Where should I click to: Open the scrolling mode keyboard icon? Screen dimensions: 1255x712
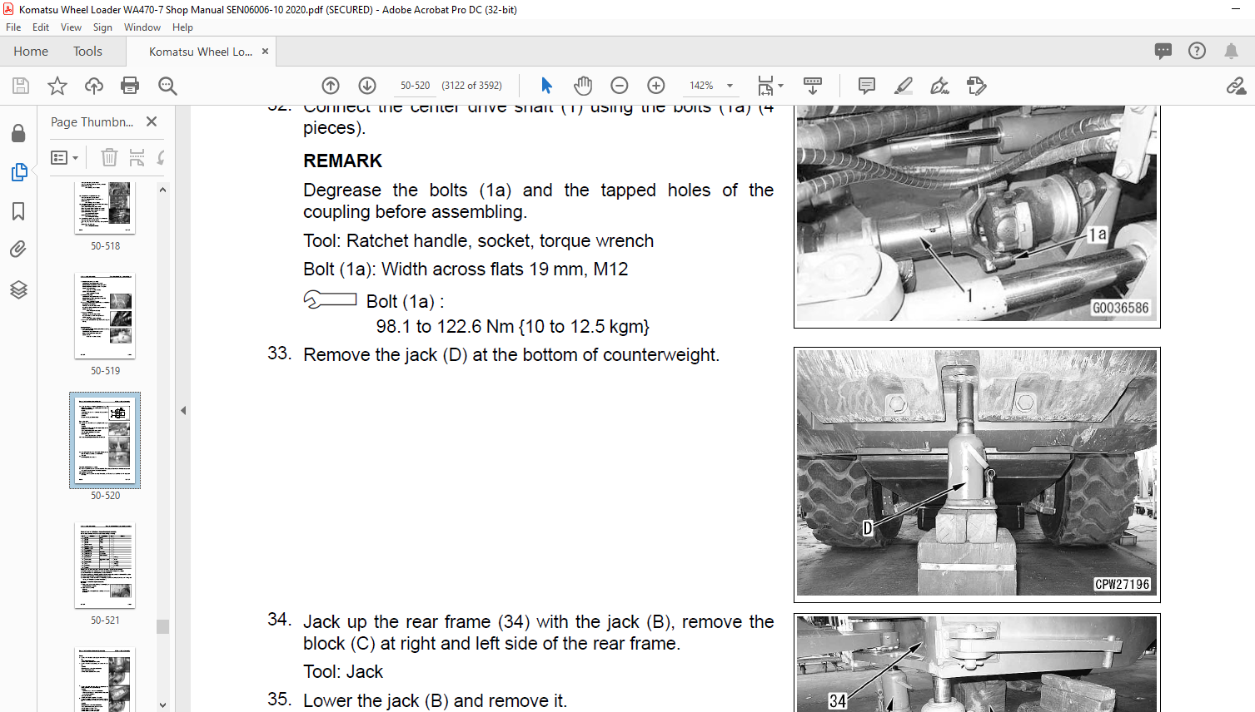[813, 86]
